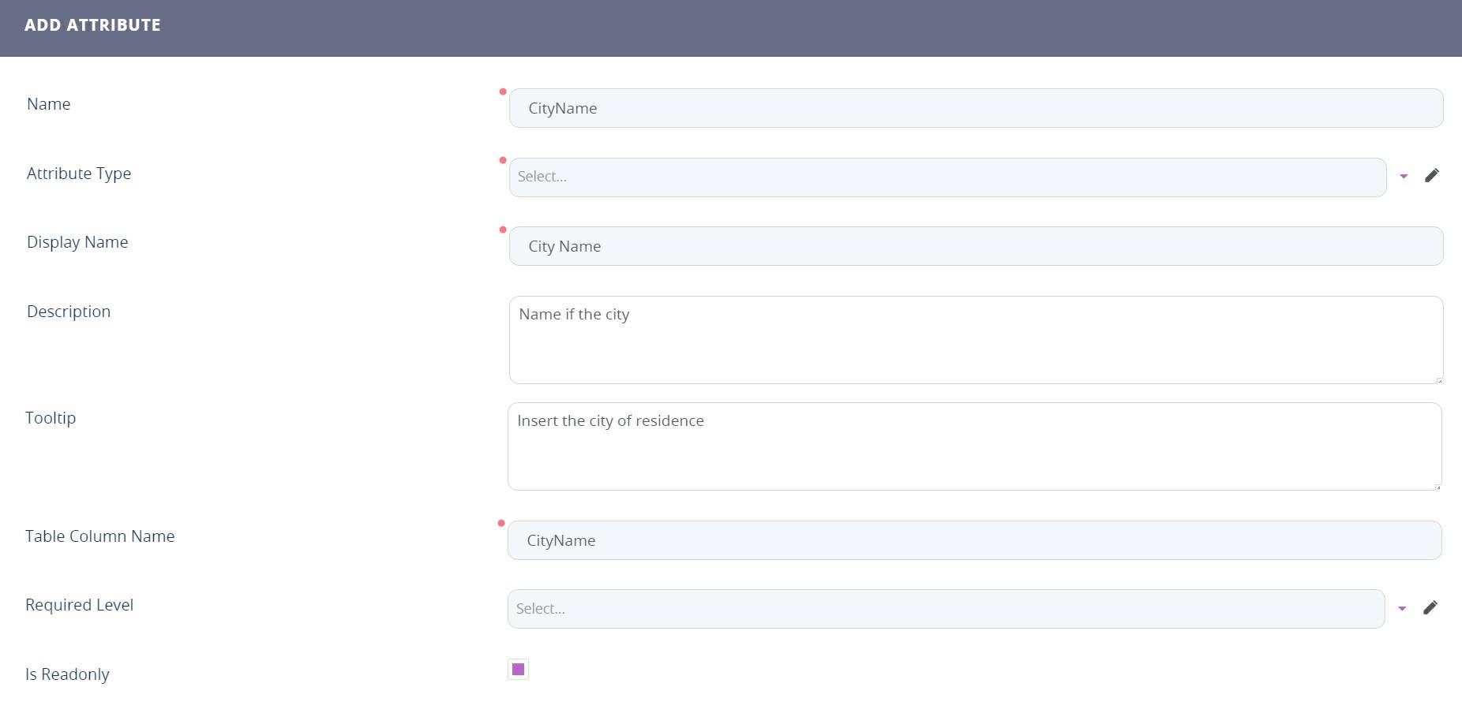Expand the Required Level dropdown arrow
The width and height of the screenshot is (1462, 702).
[1402, 609]
